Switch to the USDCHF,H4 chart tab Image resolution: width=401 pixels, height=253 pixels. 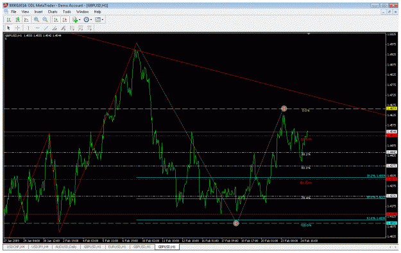point(15,247)
